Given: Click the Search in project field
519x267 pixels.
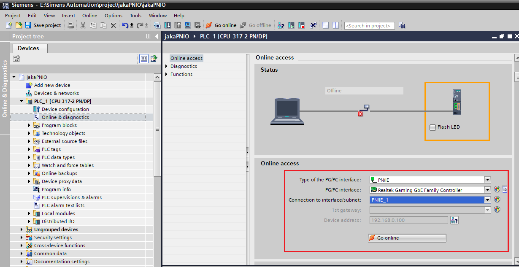Looking at the screenshot, I should pyautogui.click(x=369, y=26).
